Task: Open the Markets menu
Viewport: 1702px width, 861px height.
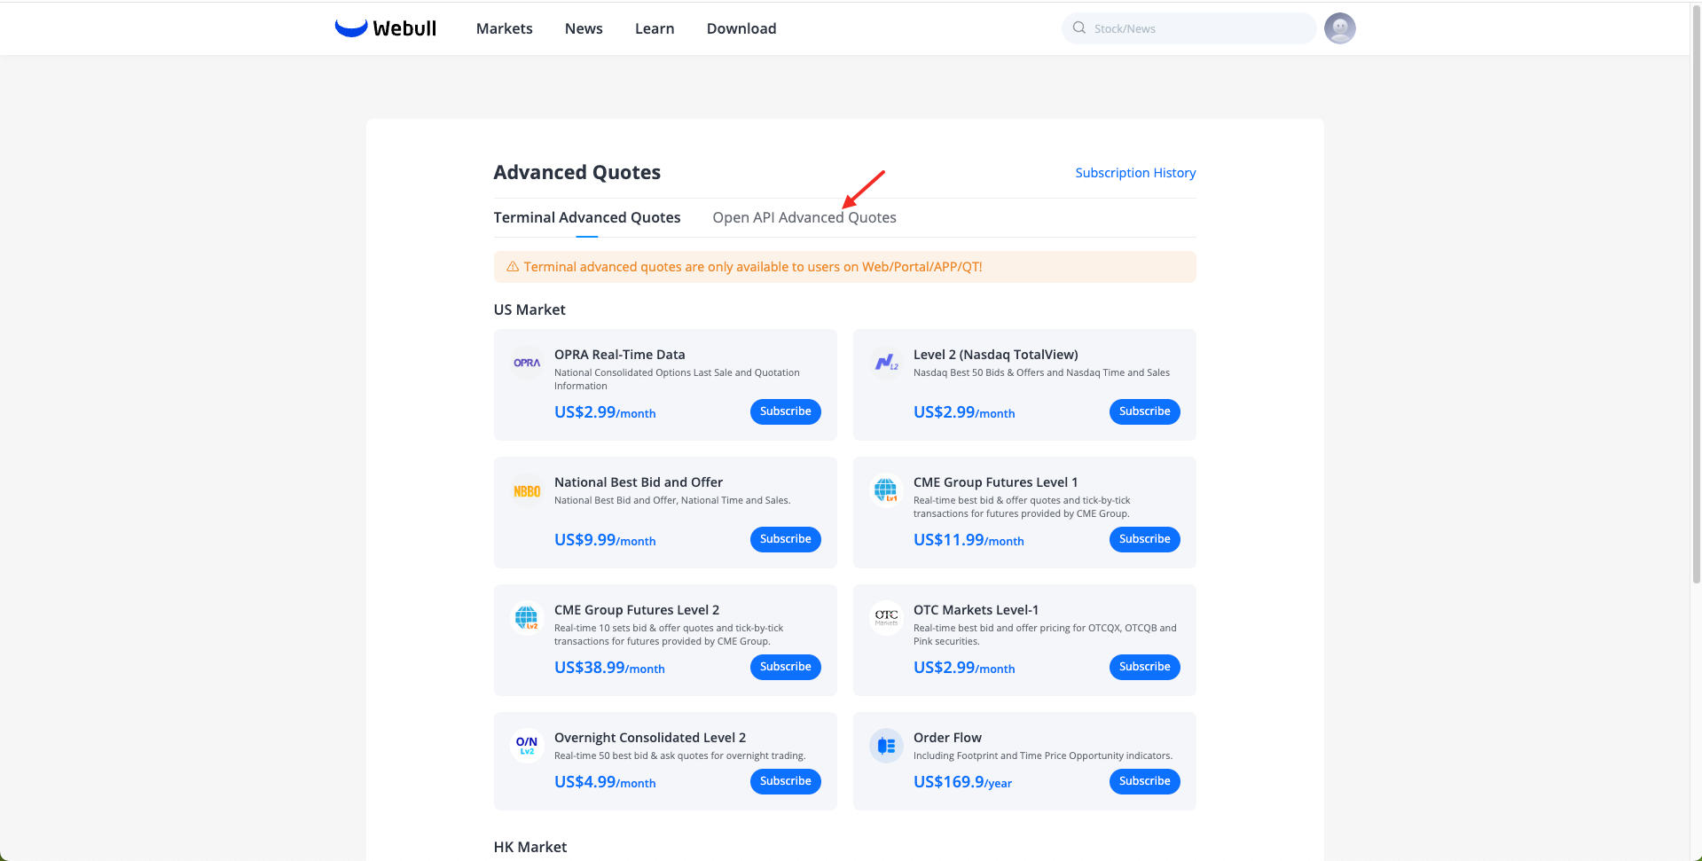Action: click(x=504, y=28)
